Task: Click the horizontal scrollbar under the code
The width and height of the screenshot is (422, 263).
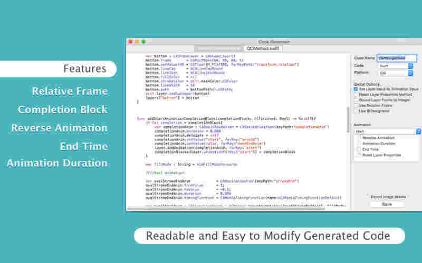Action: [226, 208]
